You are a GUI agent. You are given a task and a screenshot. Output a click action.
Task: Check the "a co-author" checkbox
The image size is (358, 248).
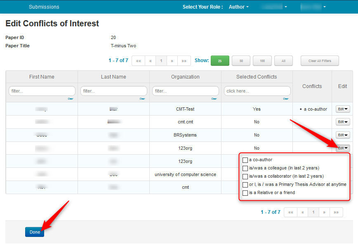click(245, 160)
